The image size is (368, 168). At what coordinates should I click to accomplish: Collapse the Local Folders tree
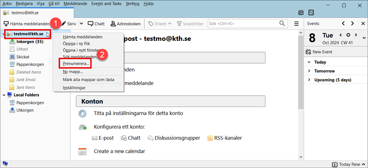tap(4, 95)
